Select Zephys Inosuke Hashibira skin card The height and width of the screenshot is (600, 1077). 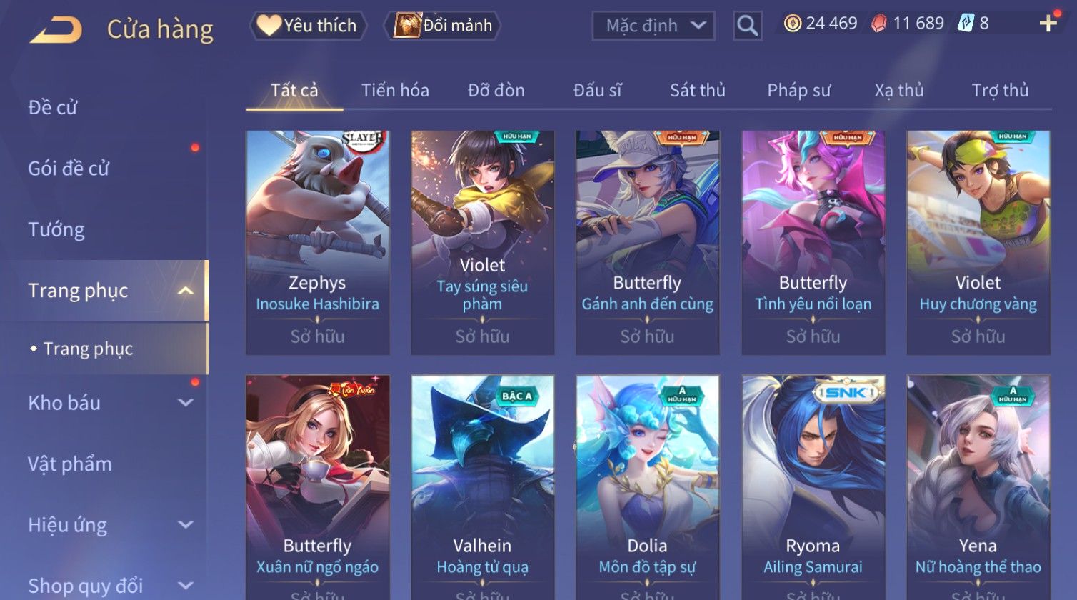318,242
